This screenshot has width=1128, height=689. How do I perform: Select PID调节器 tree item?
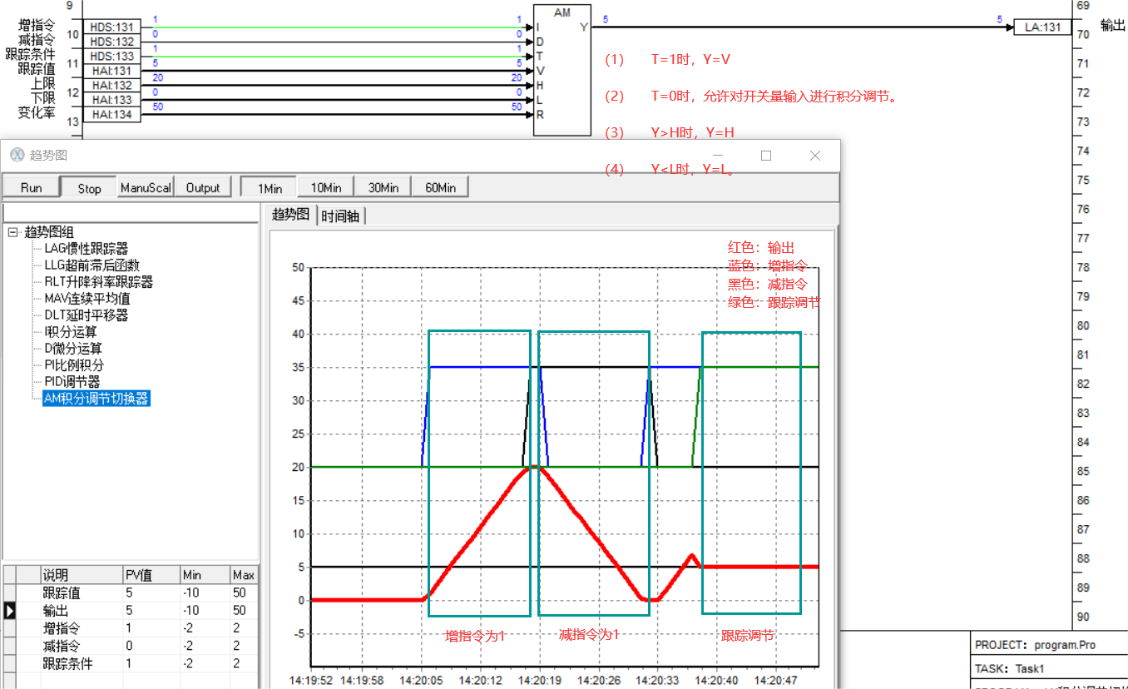(72, 382)
